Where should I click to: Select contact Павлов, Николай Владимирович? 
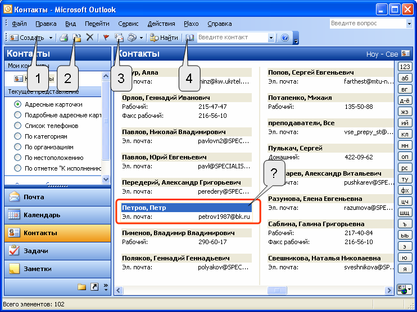click(x=187, y=132)
